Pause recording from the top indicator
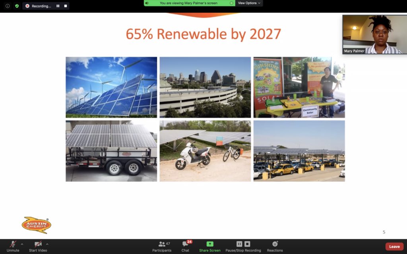The image size is (407, 254). pos(58,6)
